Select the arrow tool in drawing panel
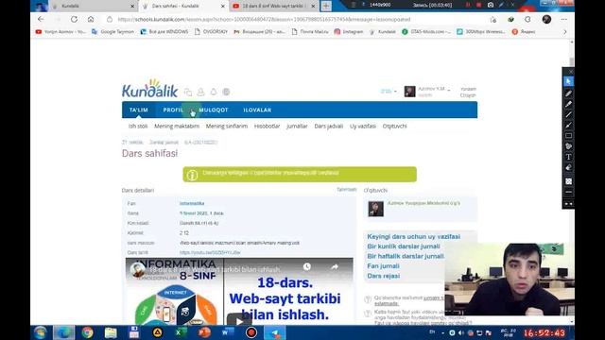The height and width of the screenshot is (340, 605). click(568, 126)
